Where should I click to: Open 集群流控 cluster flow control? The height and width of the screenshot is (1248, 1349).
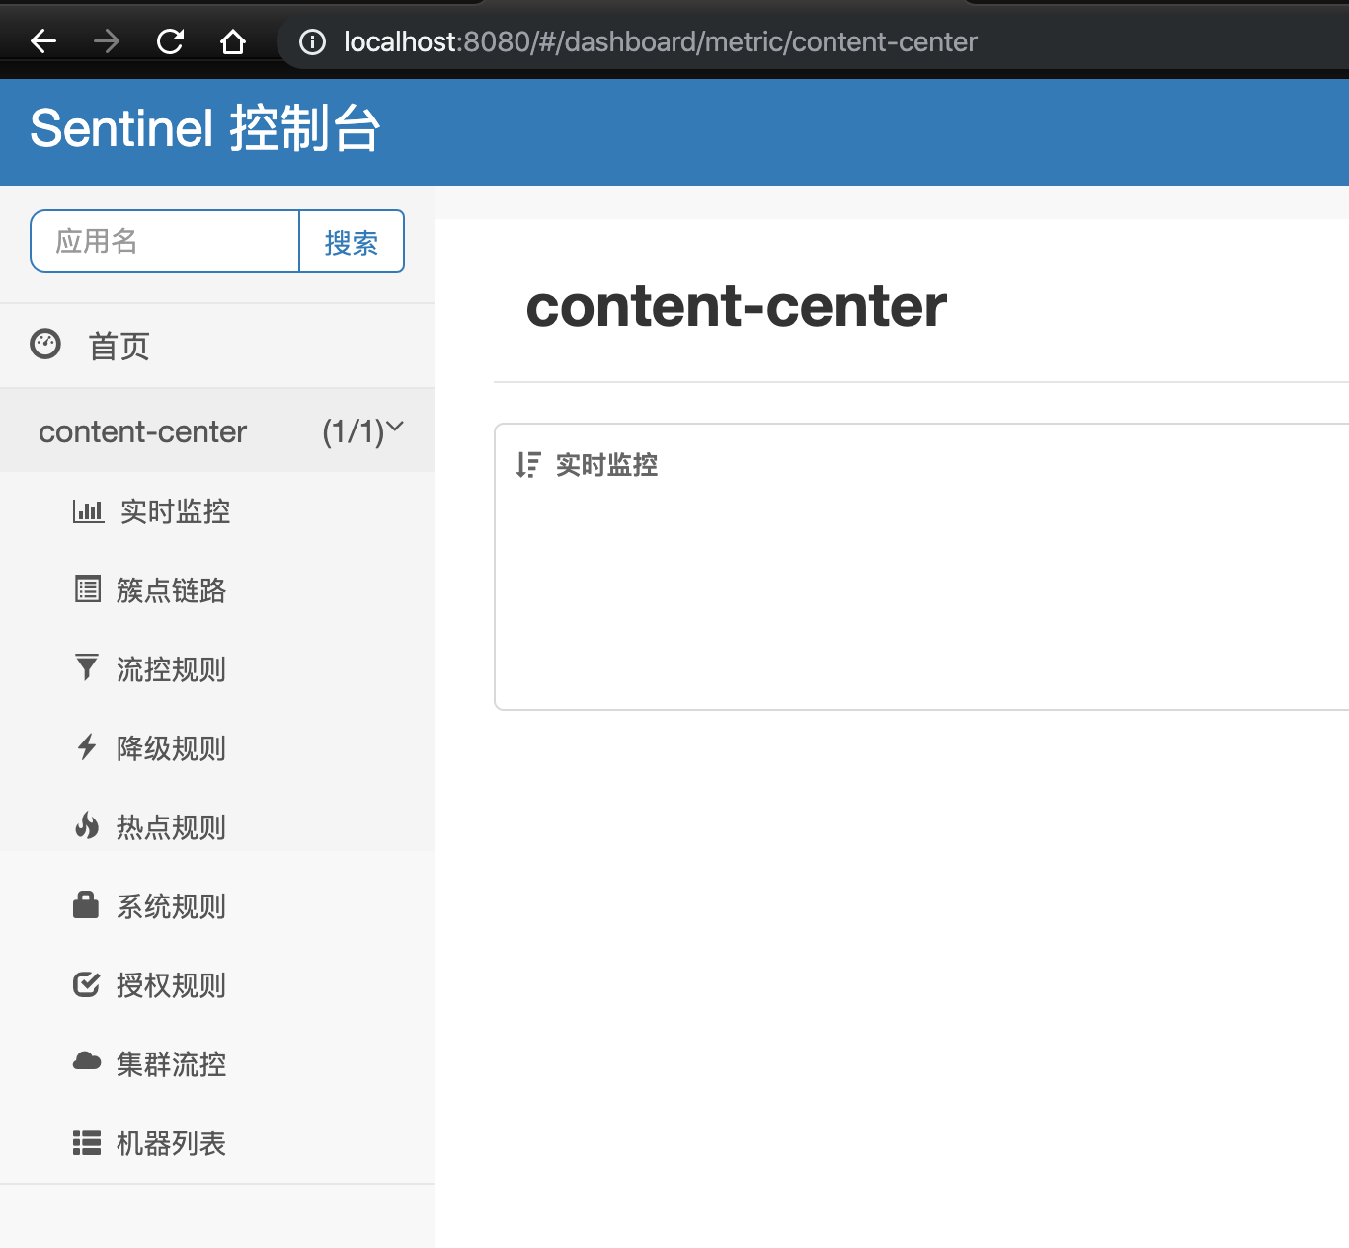[171, 1064]
